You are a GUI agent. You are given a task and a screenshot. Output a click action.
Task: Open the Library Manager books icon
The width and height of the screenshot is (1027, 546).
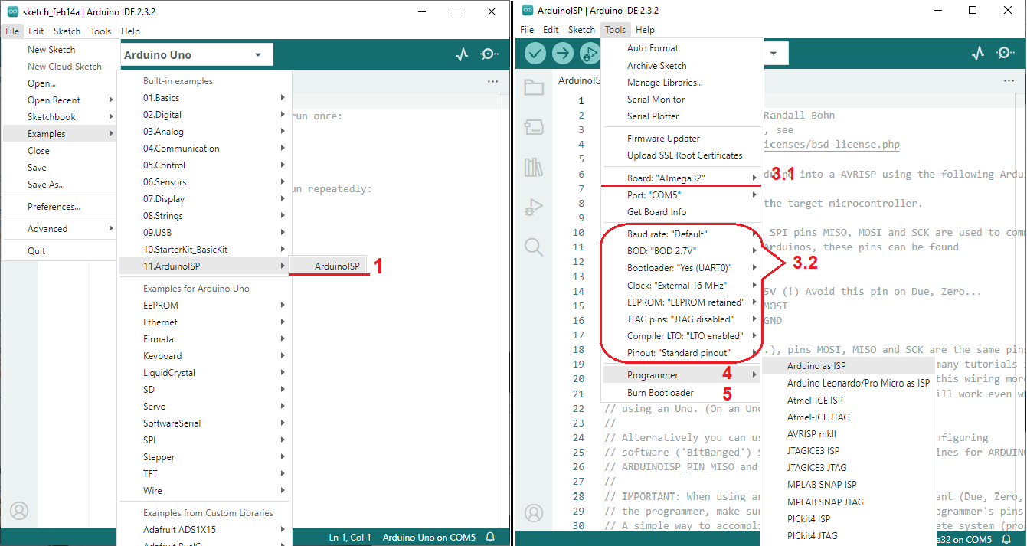pyautogui.click(x=534, y=167)
